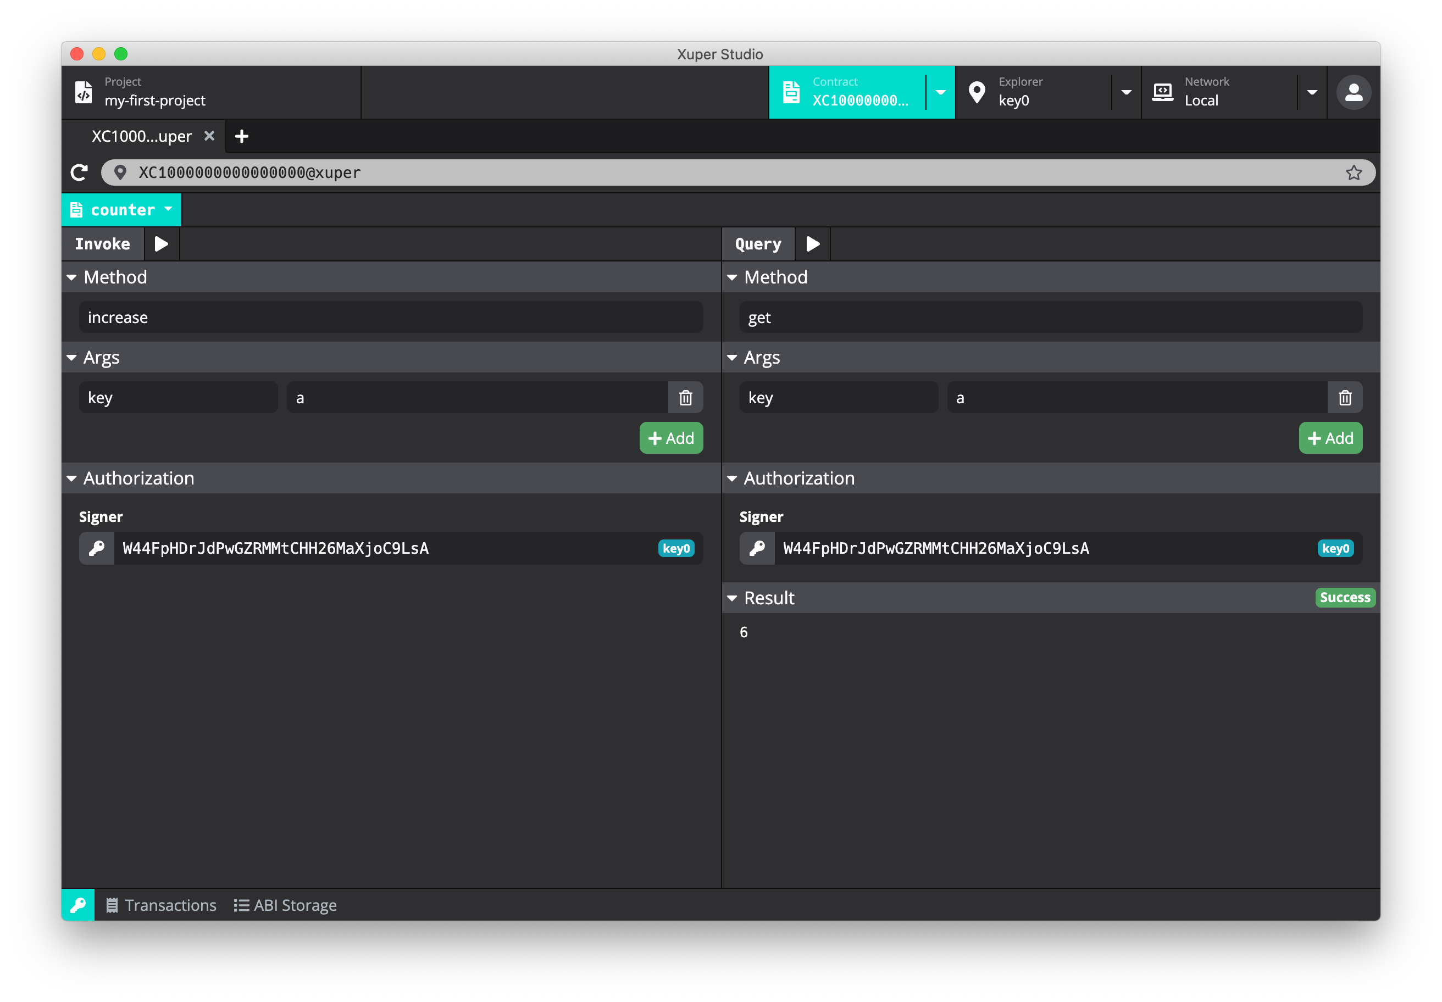Delete the Invoke key argument

[x=685, y=397]
